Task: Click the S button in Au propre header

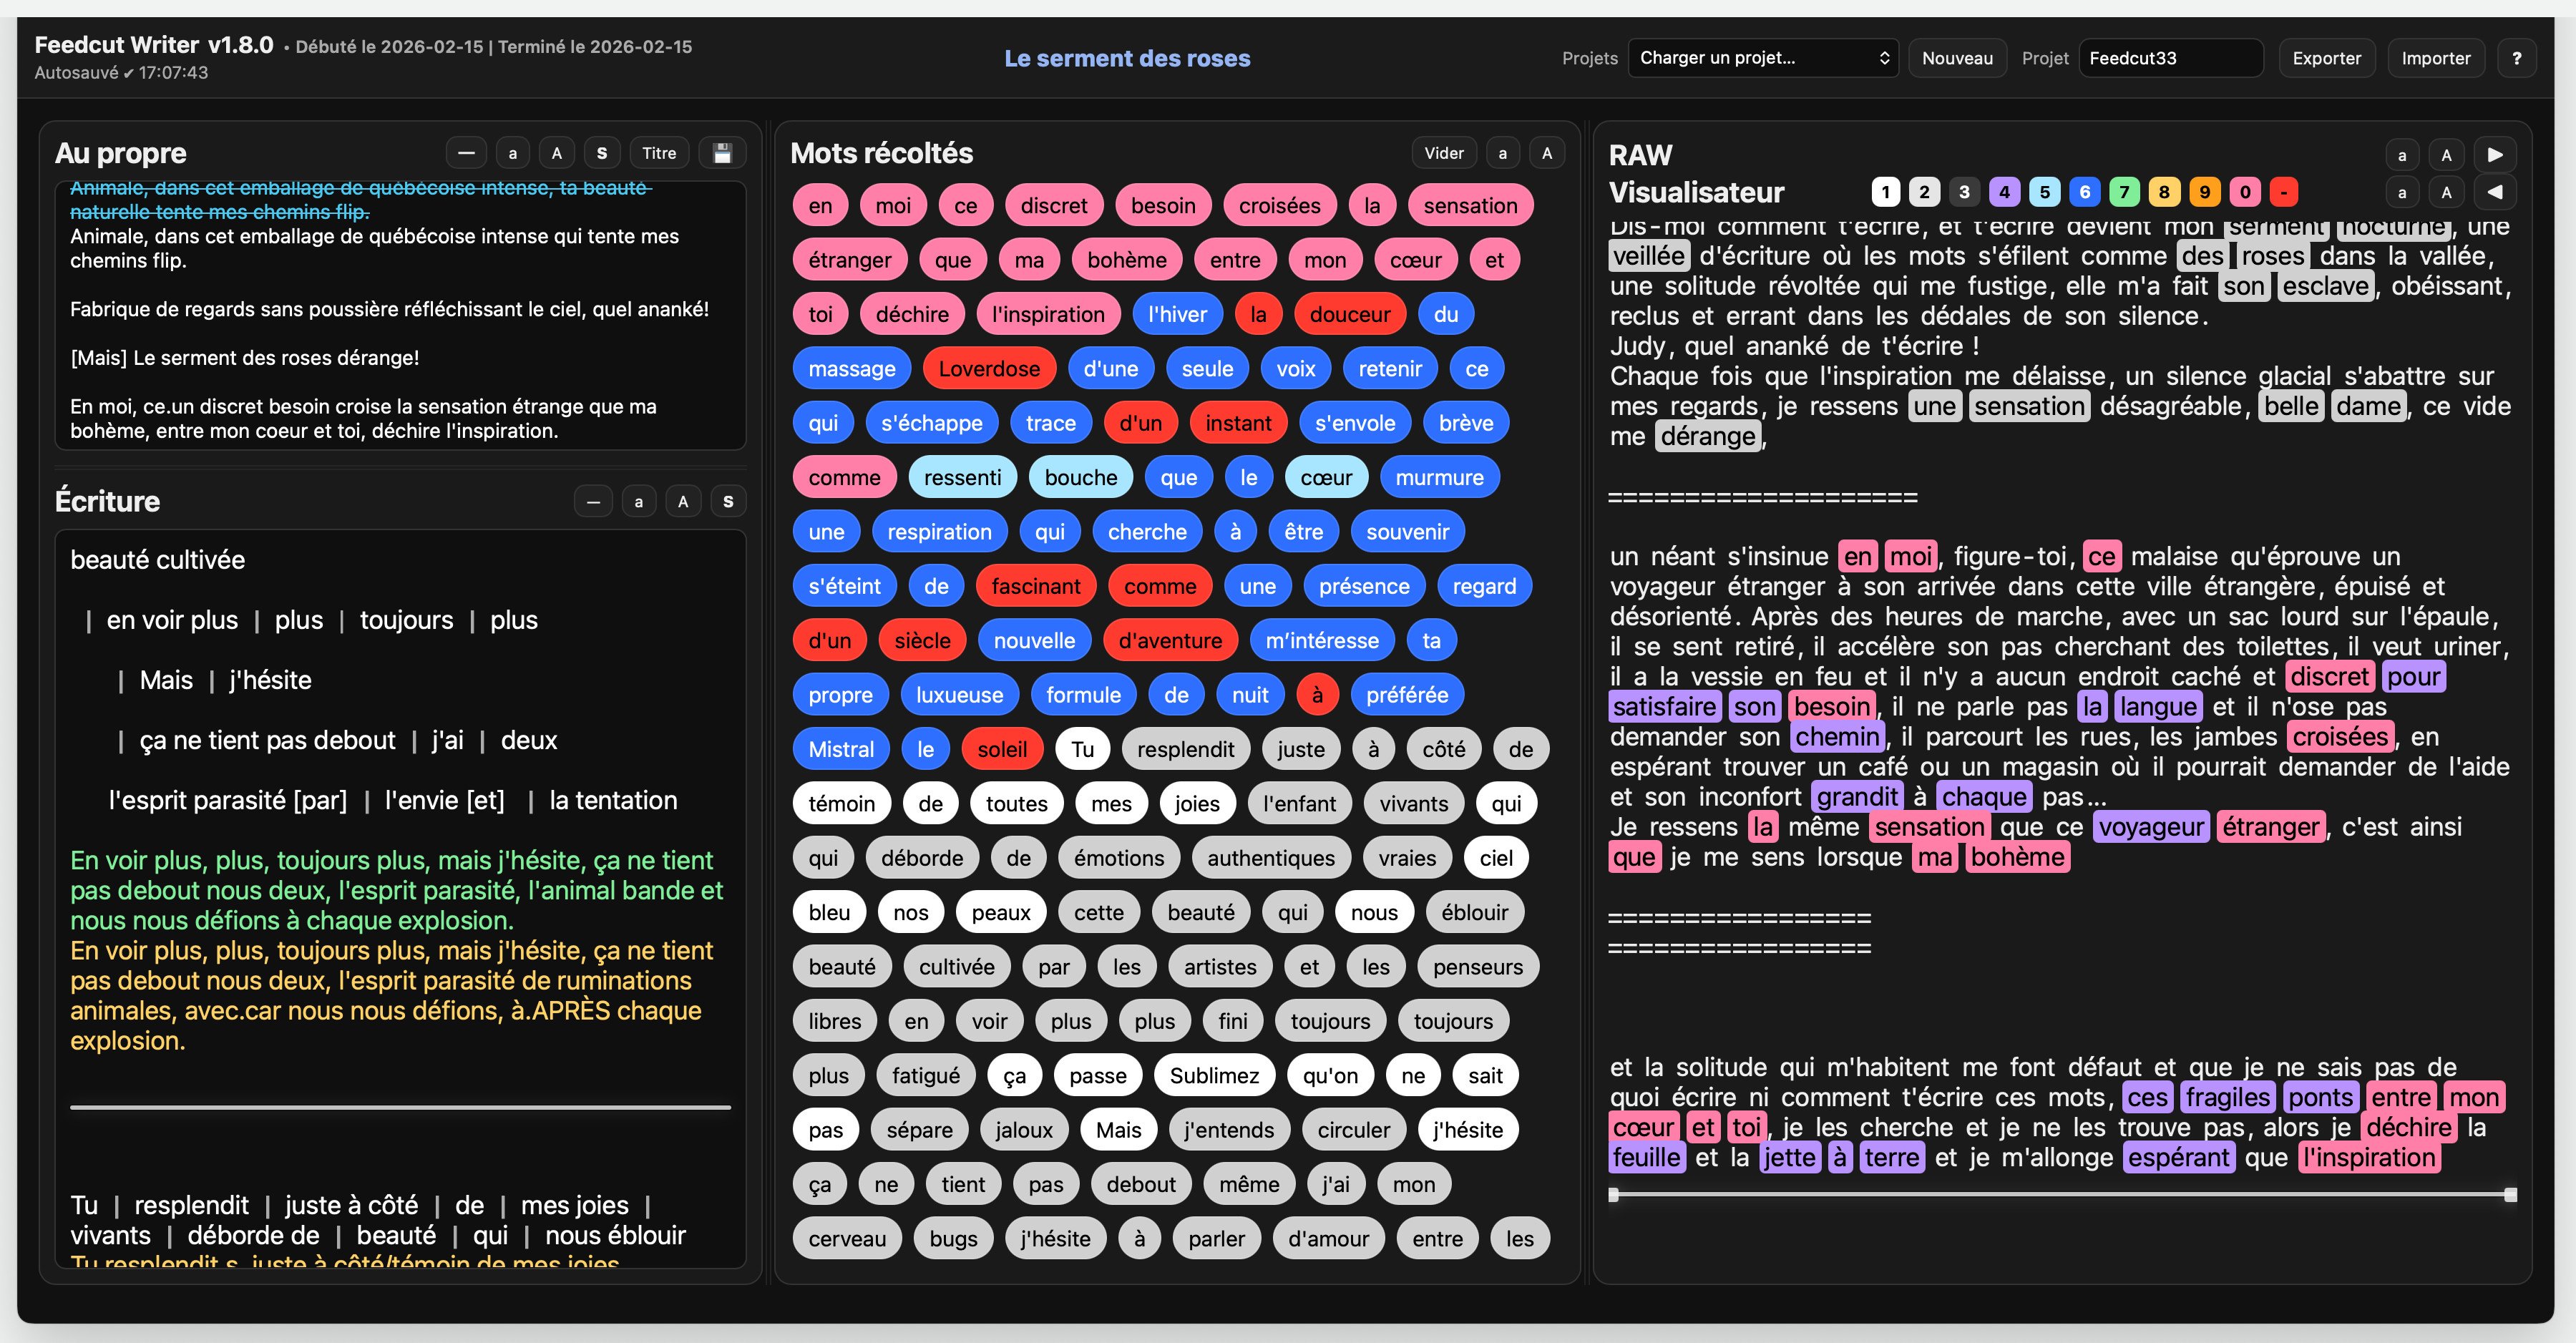Action: pos(602,153)
